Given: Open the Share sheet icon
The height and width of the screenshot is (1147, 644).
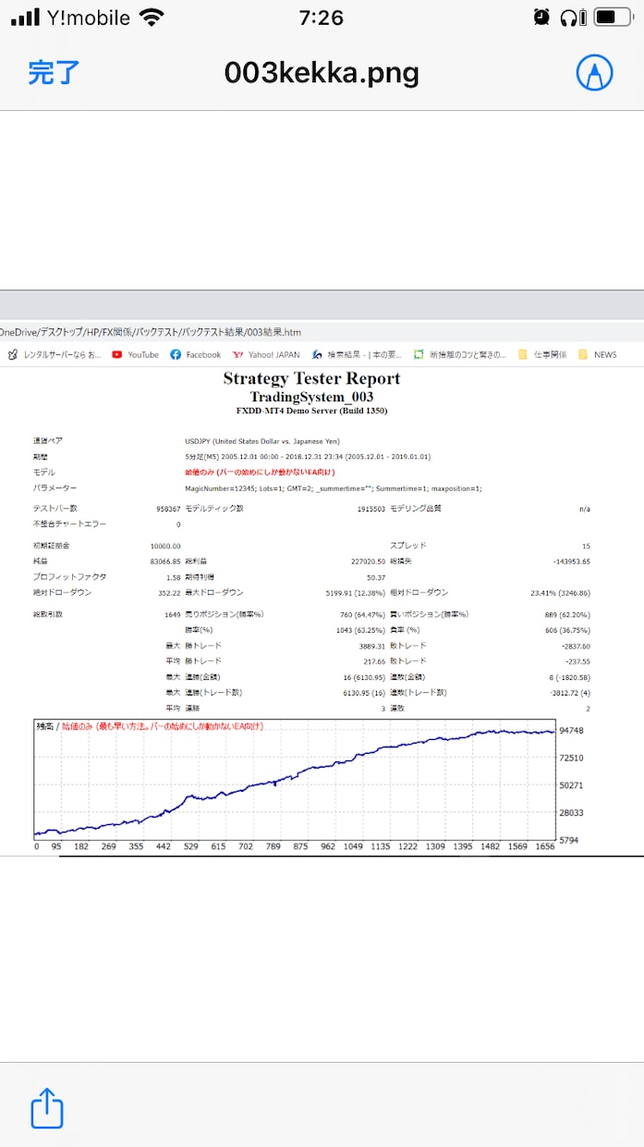Looking at the screenshot, I should point(47,1107).
